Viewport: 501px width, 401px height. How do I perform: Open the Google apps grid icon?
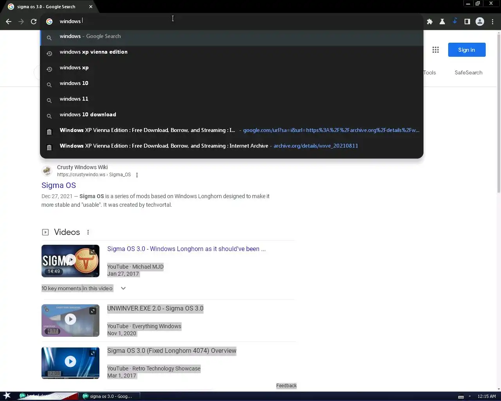(x=436, y=50)
